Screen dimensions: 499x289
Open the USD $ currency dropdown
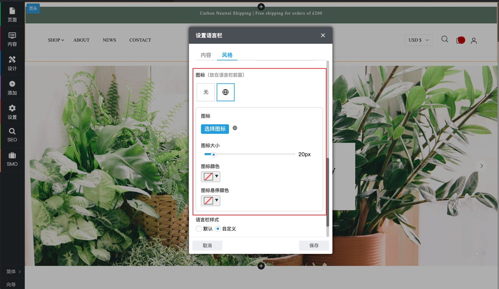[419, 40]
